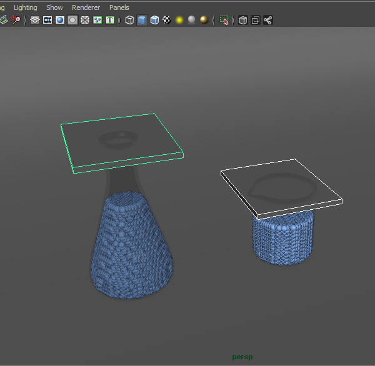
Task: Turn on the safe action guide
Action: tap(97, 20)
